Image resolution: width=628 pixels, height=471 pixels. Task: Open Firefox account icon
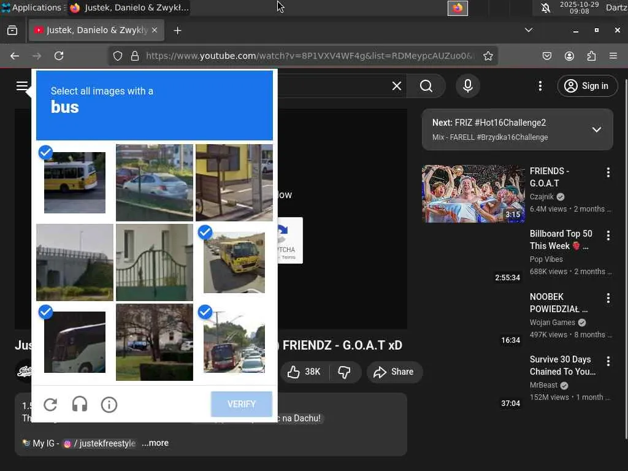point(569,56)
